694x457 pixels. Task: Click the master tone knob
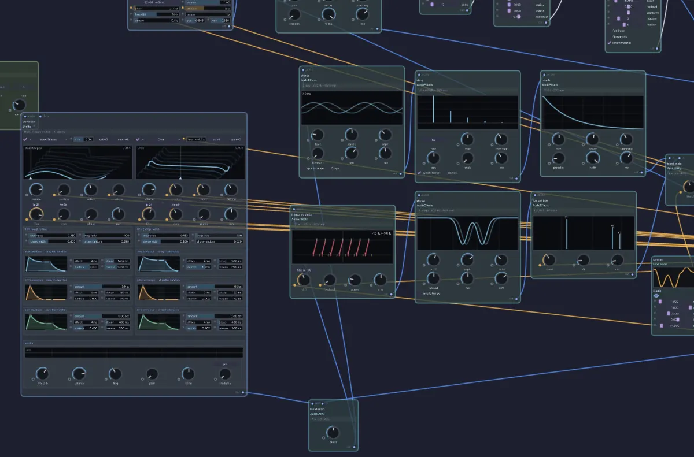tap(188, 374)
